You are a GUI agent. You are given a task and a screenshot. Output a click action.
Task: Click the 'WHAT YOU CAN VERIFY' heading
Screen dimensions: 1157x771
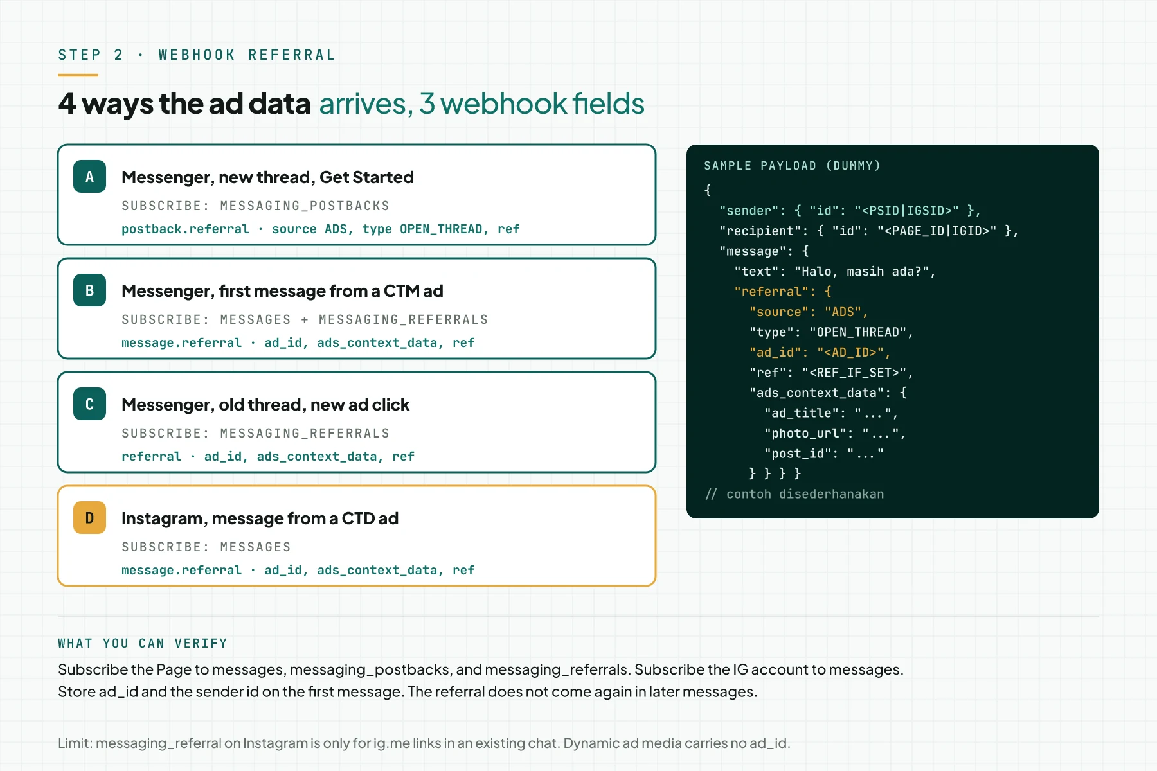coord(143,644)
